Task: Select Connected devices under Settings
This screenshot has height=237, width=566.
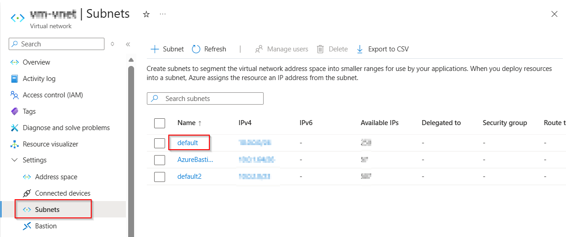Action: (63, 193)
